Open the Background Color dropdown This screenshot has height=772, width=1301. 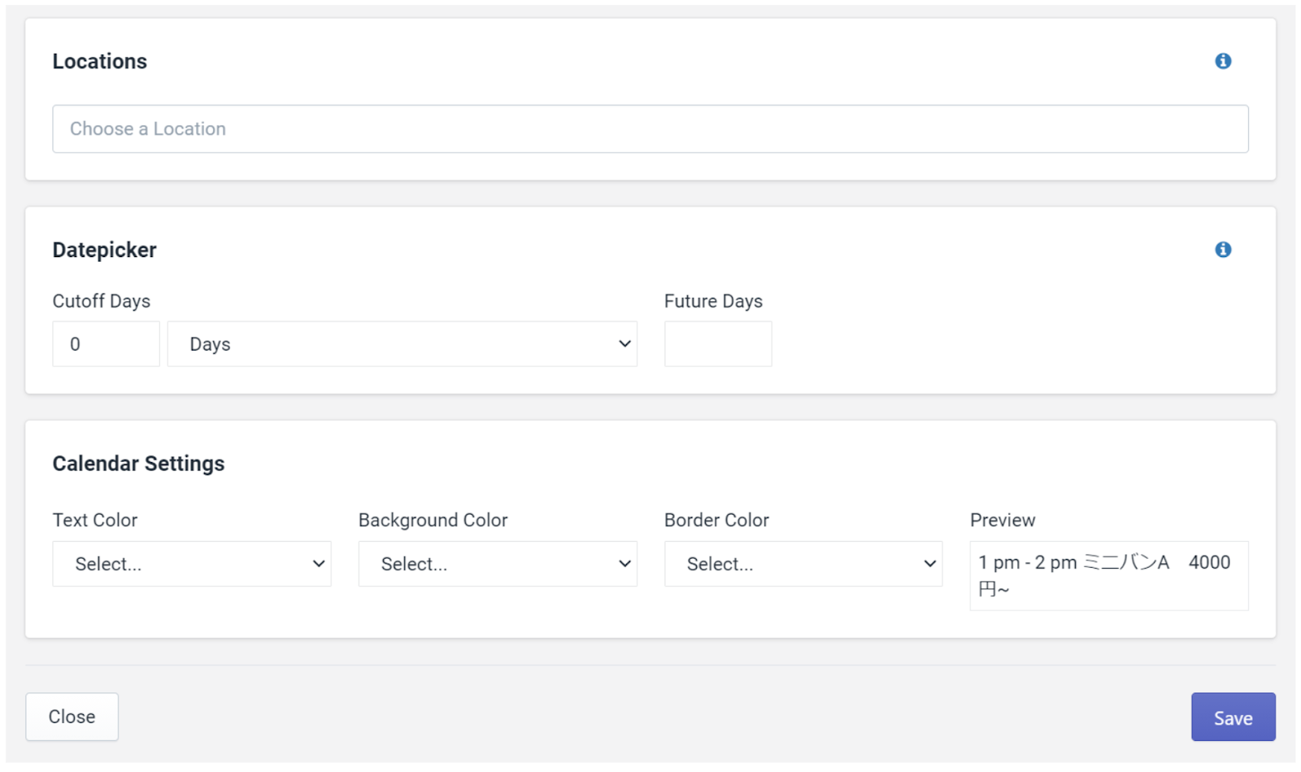pos(498,564)
